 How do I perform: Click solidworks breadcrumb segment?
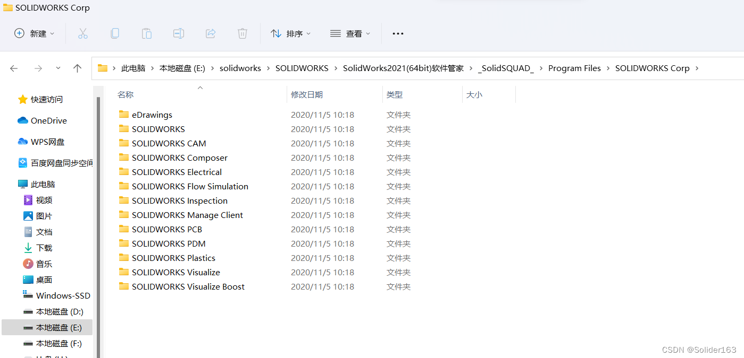coord(240,68)
